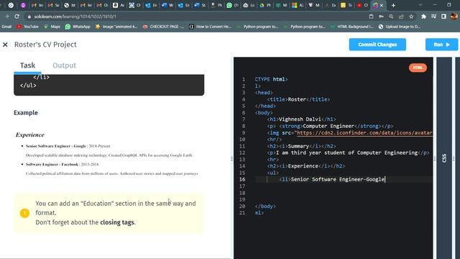Click the Roster's CV Project title
This screenshot has width=460, height=259.
(45, 45)
